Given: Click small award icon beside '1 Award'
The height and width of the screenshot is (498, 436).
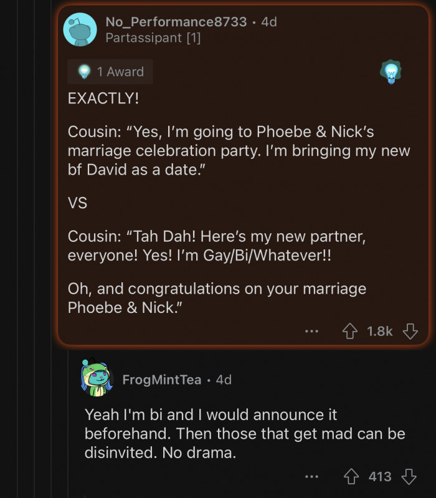Looking at the screenshot, I should [x=84, y=72].
